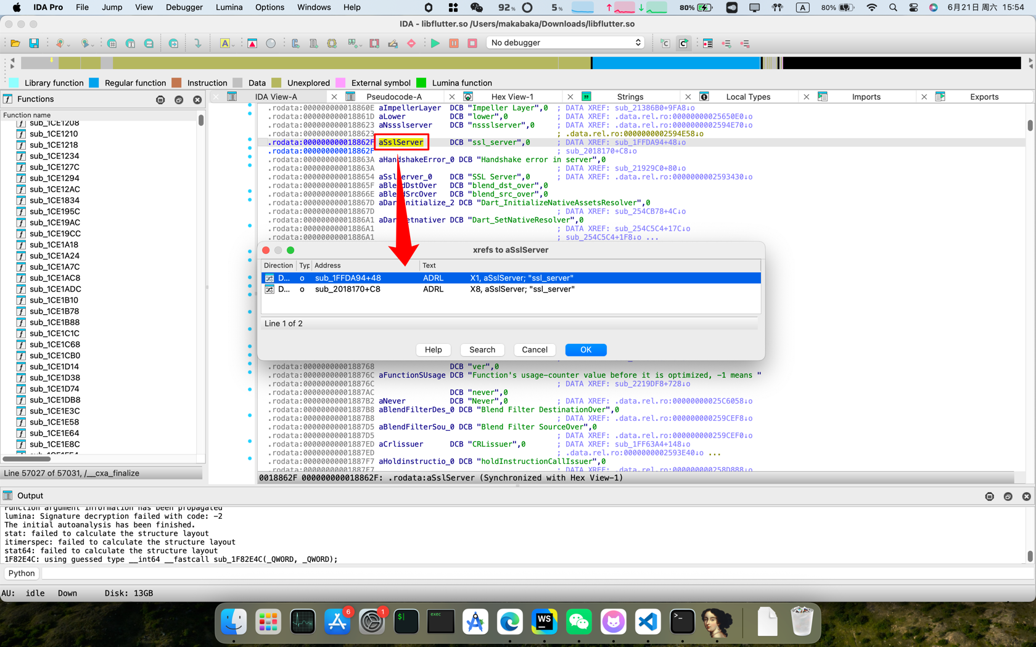This screenshot has width=1036, height=647.
Task: Click the Open file toolbar icon
Action: 15,43
